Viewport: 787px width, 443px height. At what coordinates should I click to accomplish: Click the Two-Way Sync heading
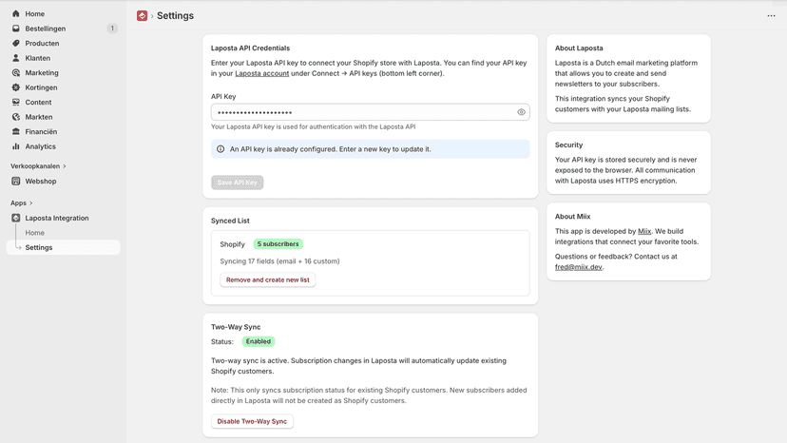point(236,327)
